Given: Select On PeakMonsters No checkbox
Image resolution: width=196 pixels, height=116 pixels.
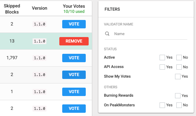Looking at the screenshot, I should tap(179, 105).
